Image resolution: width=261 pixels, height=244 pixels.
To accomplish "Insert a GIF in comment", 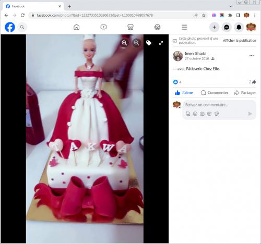I will click(209, 114).
